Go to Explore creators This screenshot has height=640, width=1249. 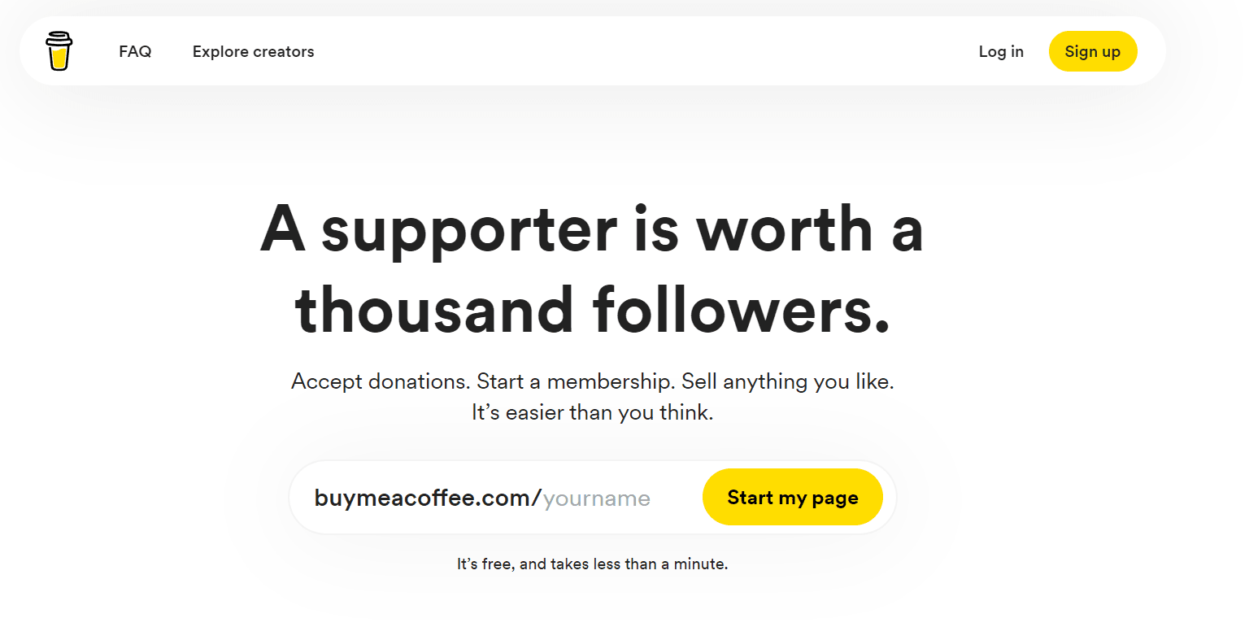[253, 51]
